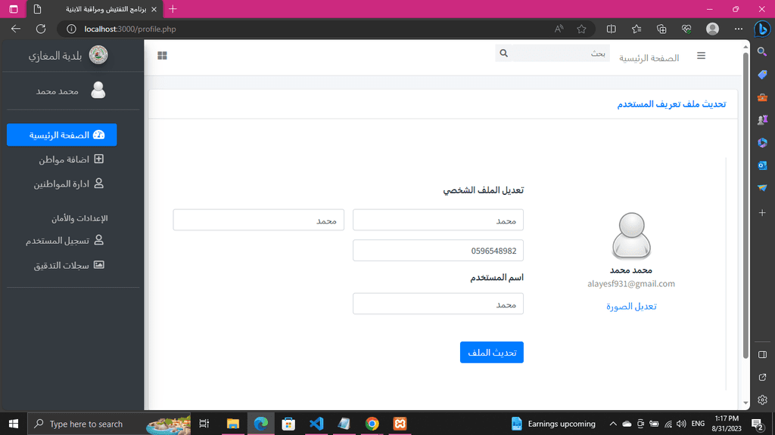The width and height of the screenshot is (775, 435).
Task: Open سجلات التدقيق in the sidebar
Action: pyautogui.click(x=68, y=265)
